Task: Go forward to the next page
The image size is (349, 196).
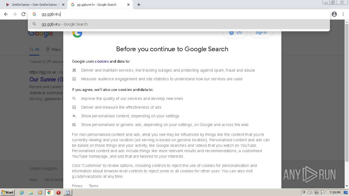Action: [x=15, y=14]
